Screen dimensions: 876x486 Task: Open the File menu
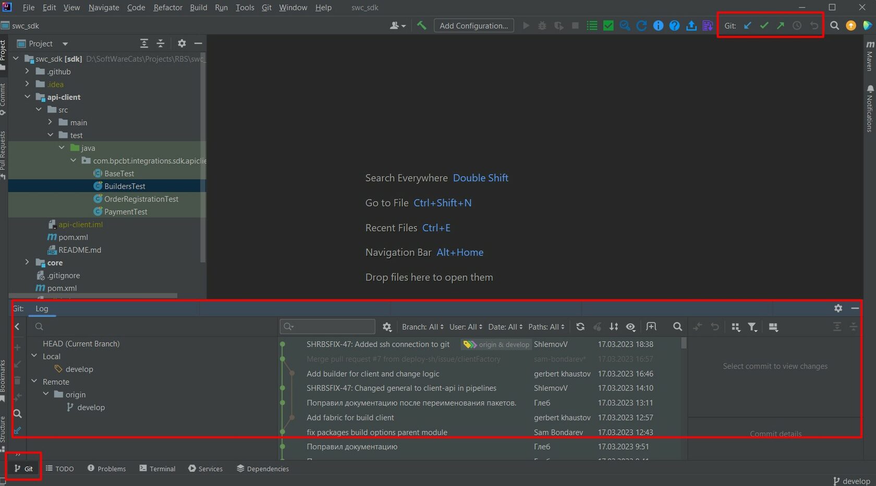[29, 7]
